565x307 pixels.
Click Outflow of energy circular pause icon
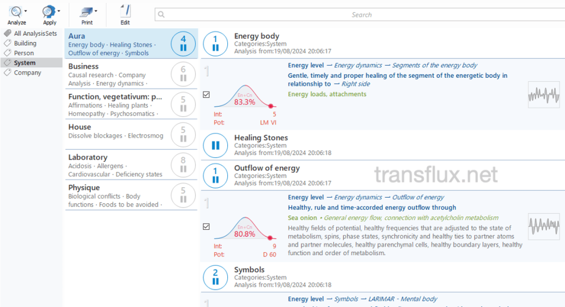click(x=216, y=176)
